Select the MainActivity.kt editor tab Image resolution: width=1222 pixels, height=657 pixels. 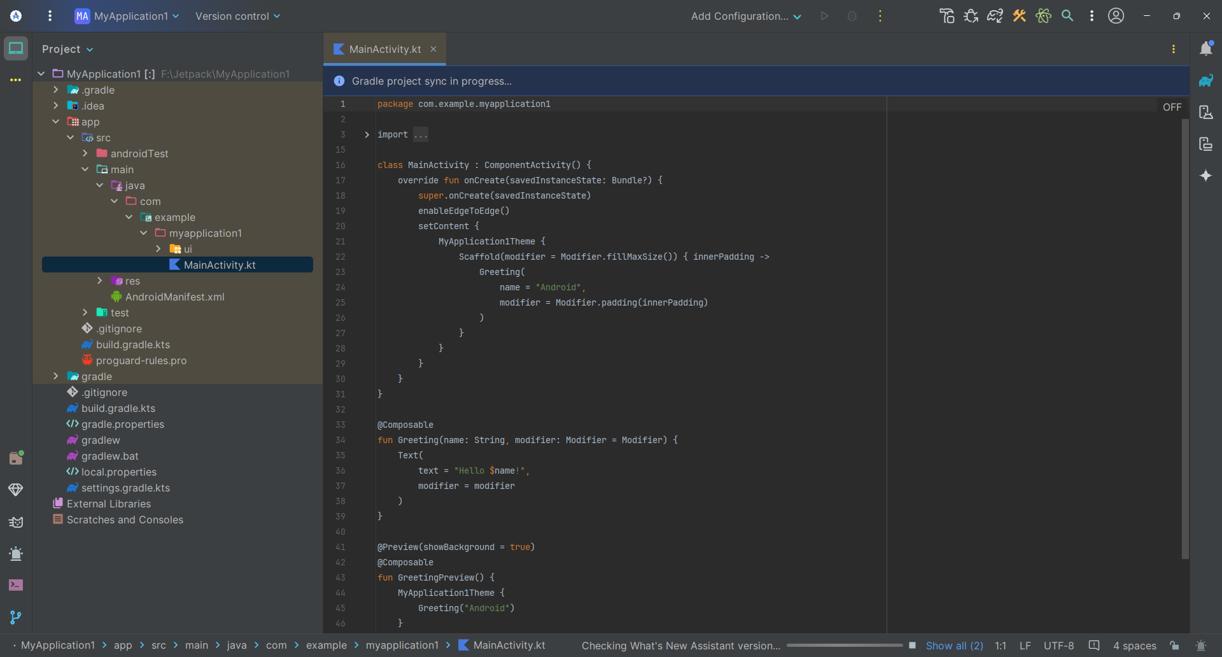(x=384, y=49)
